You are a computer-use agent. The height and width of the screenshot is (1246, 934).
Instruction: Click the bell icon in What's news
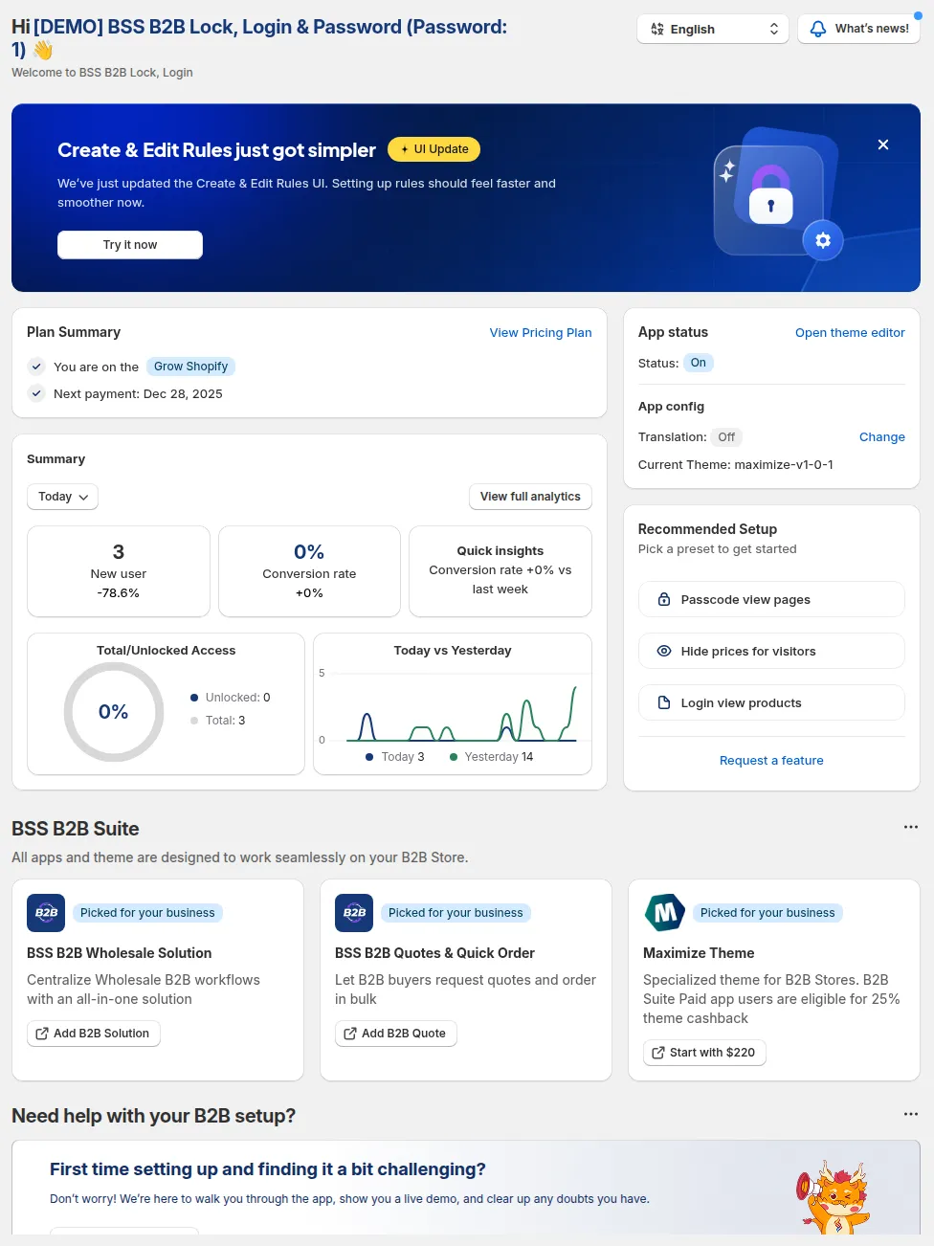coord(818,29)
